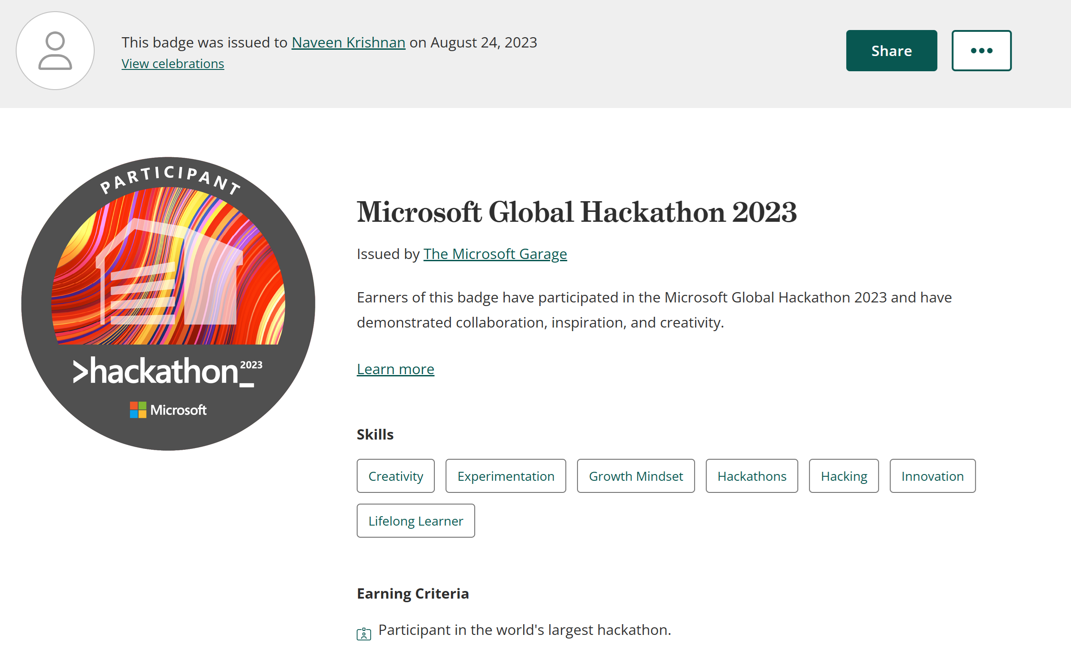Select the Creativity skill tag
Image resolution: width=1071 pixels, height=660 pixels.
(x=396, y=476)
